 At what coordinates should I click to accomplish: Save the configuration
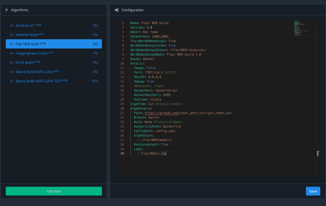tap(313, 191)
